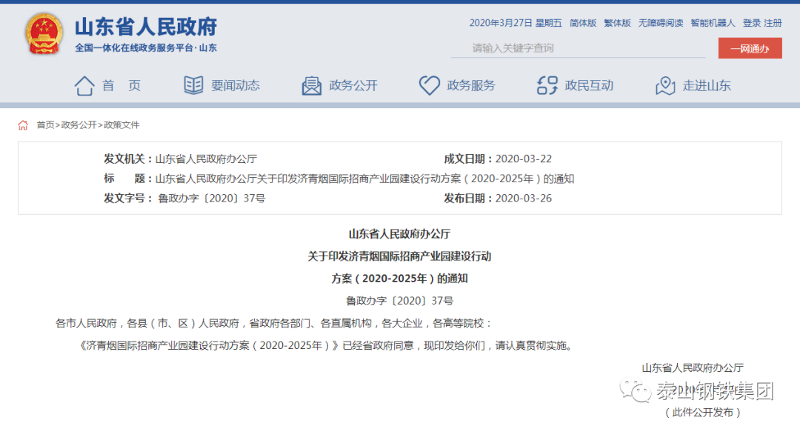The height and width of the screenshot is (426, 800).
Task: Click the 政民互动 interaction icon
Action: (x=547, y=85)
